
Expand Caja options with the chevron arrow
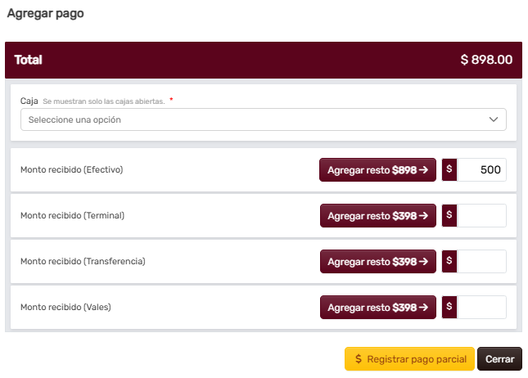pyautogui.click(x=494, y=119)
